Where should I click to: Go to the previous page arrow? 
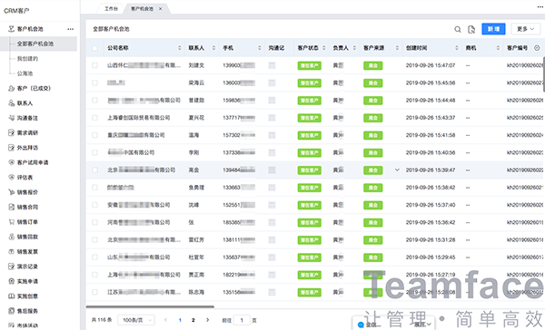[165, 320]
